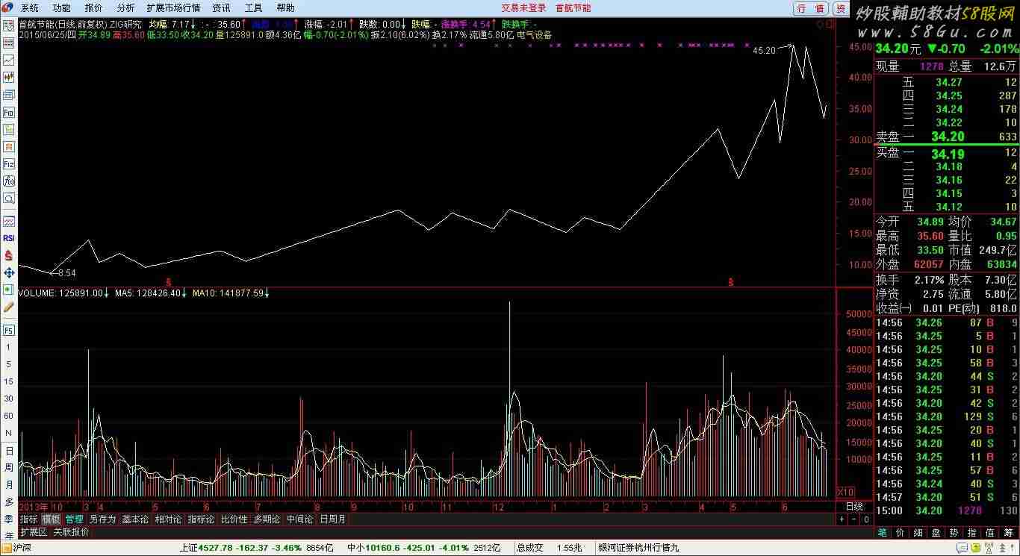Screen dimensions: 1020x556
Task: Click the 日线 period label
Action: [854, 506]
